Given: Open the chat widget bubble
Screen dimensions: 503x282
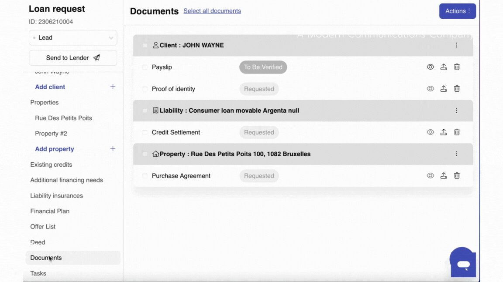Looking at the screenshot, I should [462, 262].
